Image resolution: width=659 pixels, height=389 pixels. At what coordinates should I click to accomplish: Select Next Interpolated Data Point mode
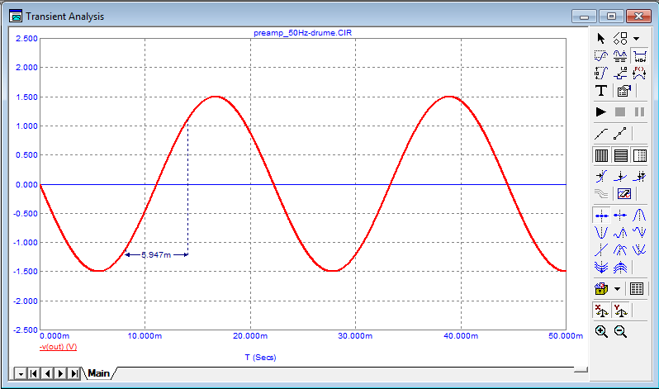pos(620,216)
